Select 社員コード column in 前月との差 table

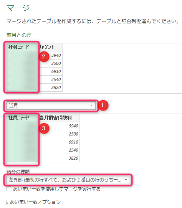click(x=22, y=47)
